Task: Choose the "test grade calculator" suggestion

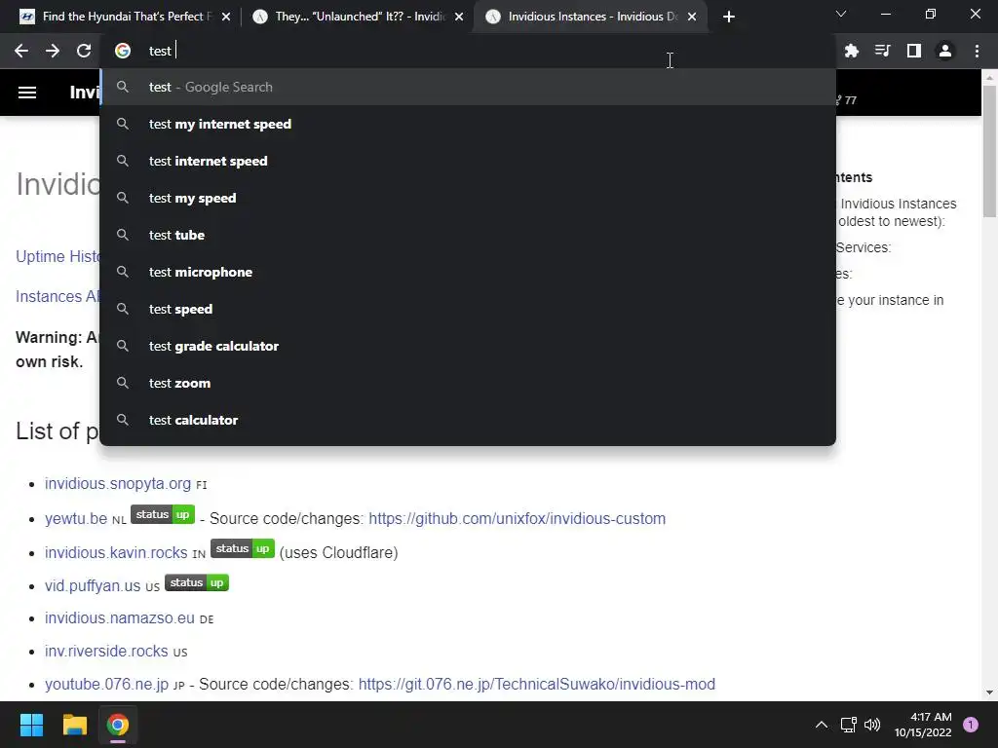Action: click(x=468, y=346)
